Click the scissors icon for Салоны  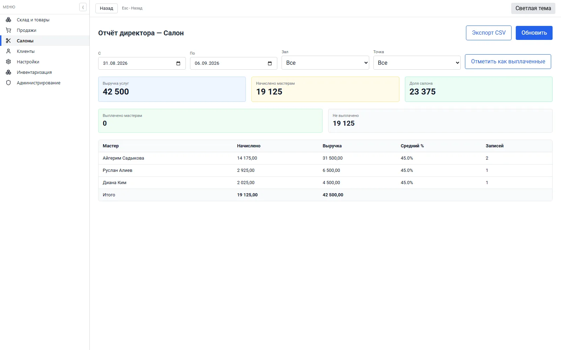[x=8, y=41]
